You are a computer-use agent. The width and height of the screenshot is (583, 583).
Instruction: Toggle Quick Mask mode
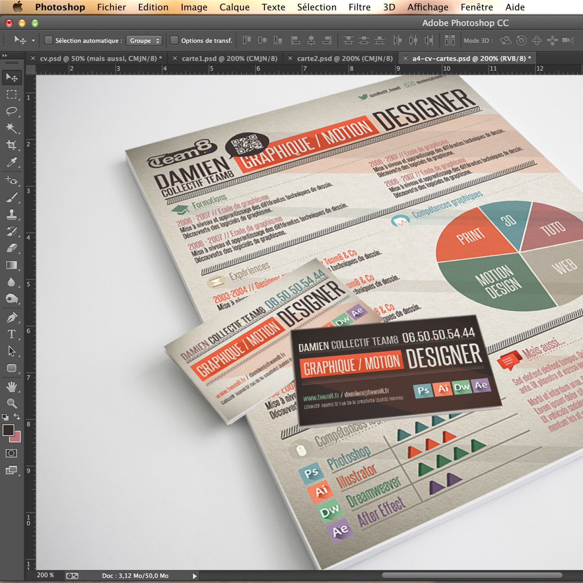tap(11, 453)
